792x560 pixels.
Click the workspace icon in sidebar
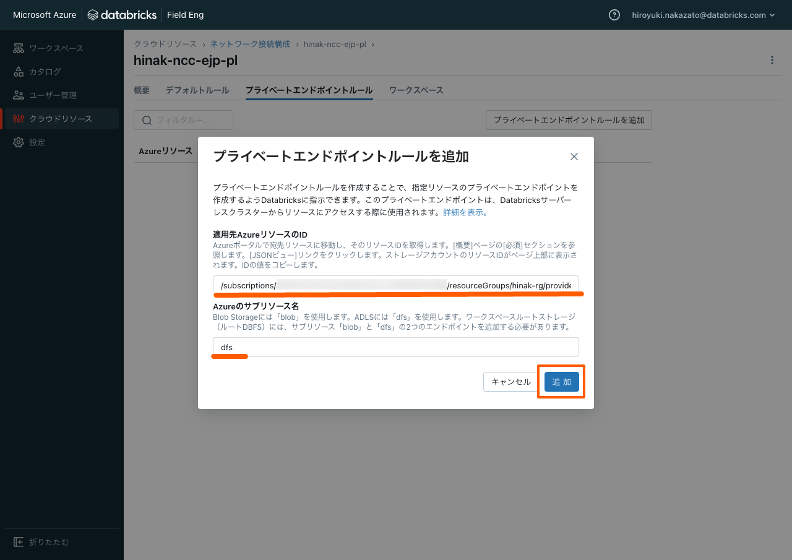(x=19, y=48)
